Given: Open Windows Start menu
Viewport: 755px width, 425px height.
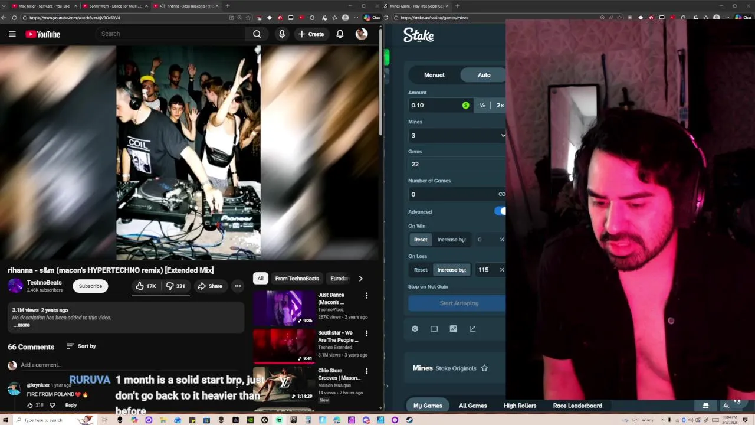Looking at the screenshot, I should click(x=5, y=420).
